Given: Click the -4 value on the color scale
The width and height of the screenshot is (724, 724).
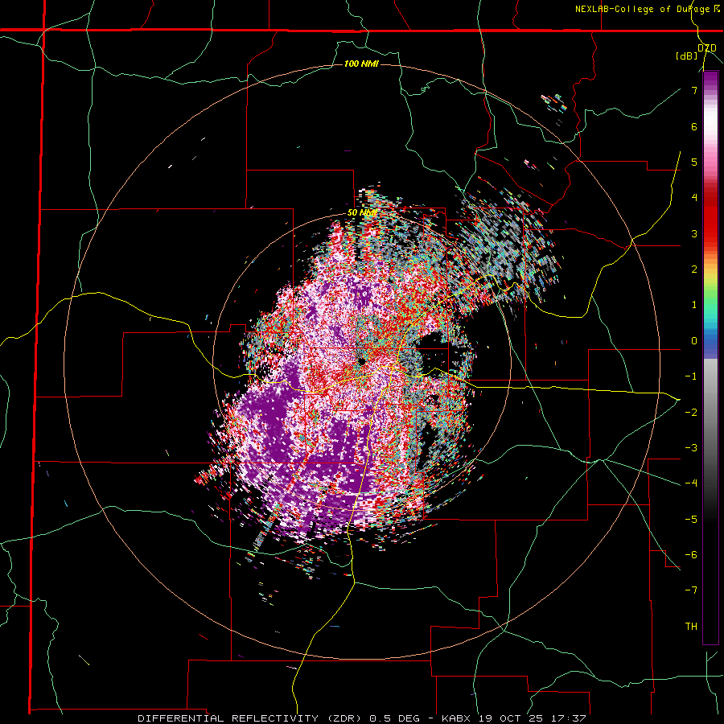Looking at the screenshot, I should coord(692,483).
